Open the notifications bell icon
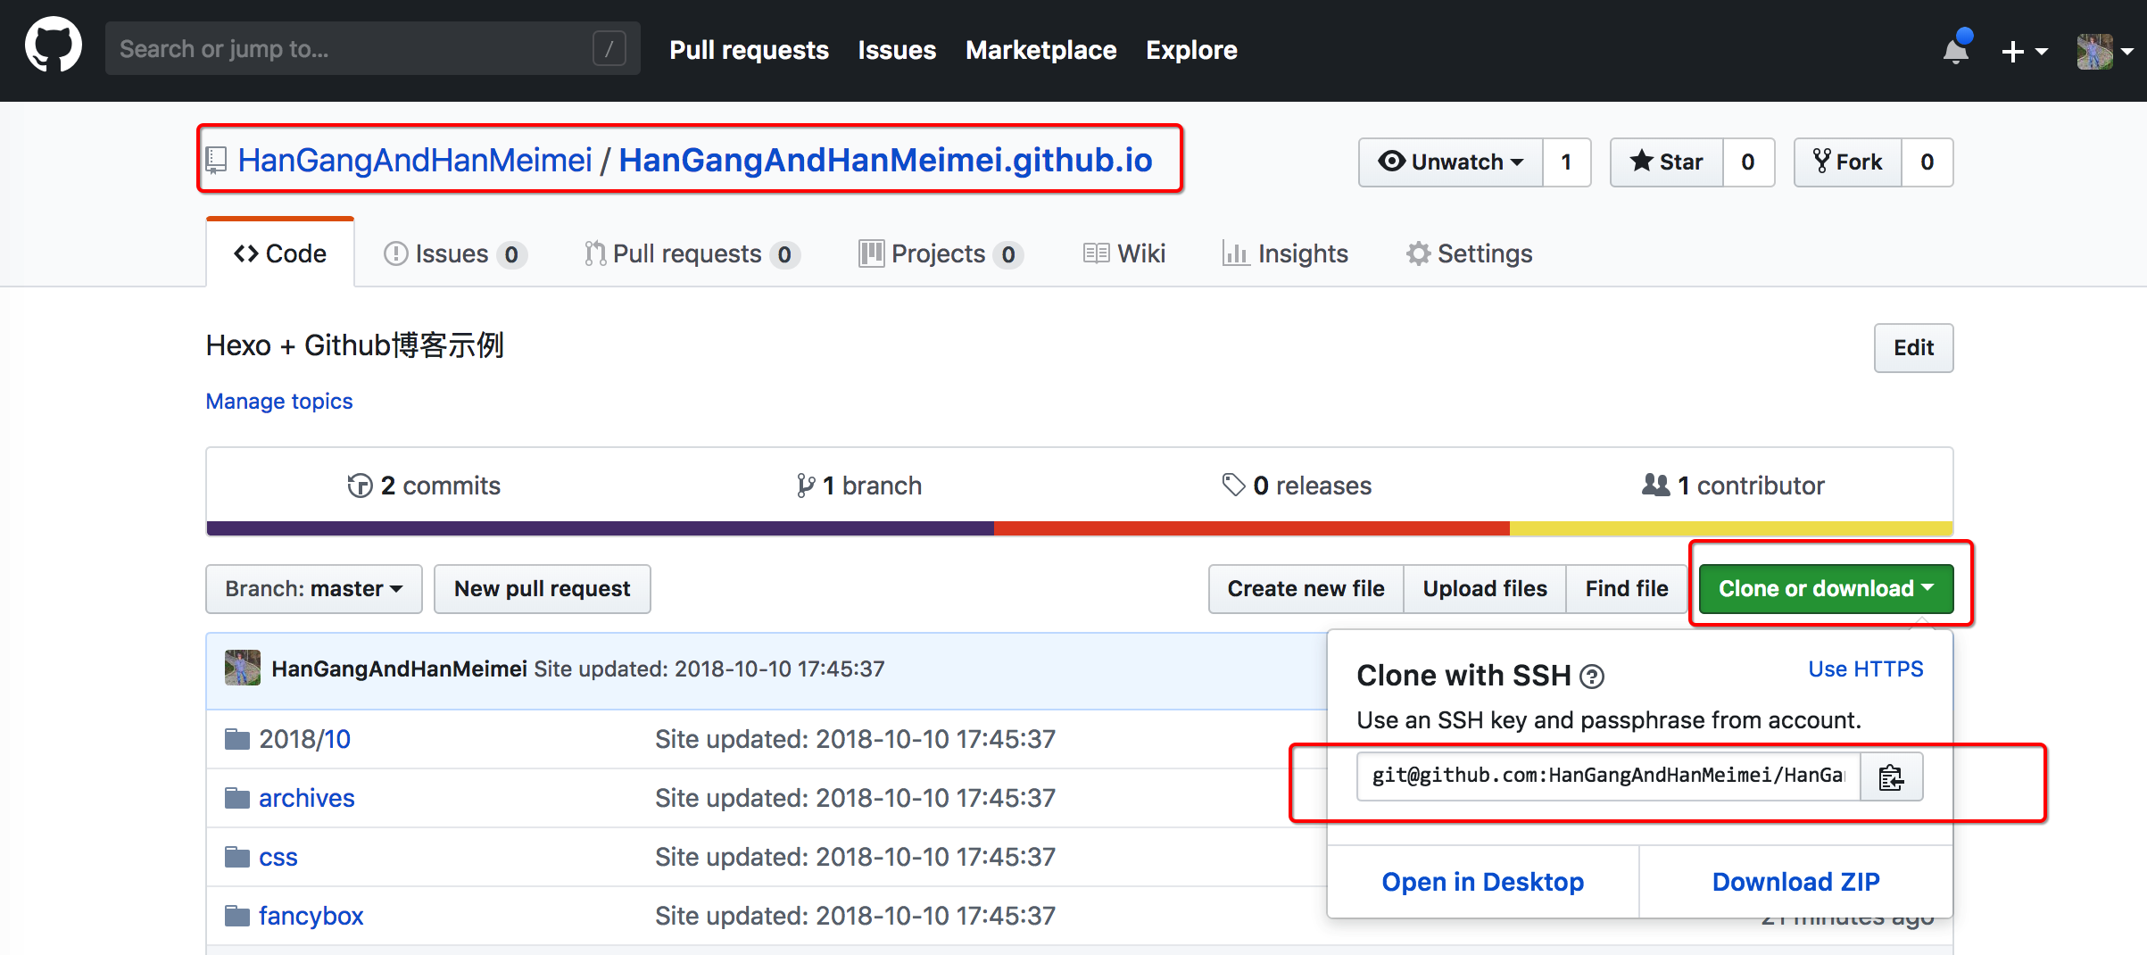The height and width of the screenshot is (955, 2147). pyautogui.click(x=1956, y=50)
